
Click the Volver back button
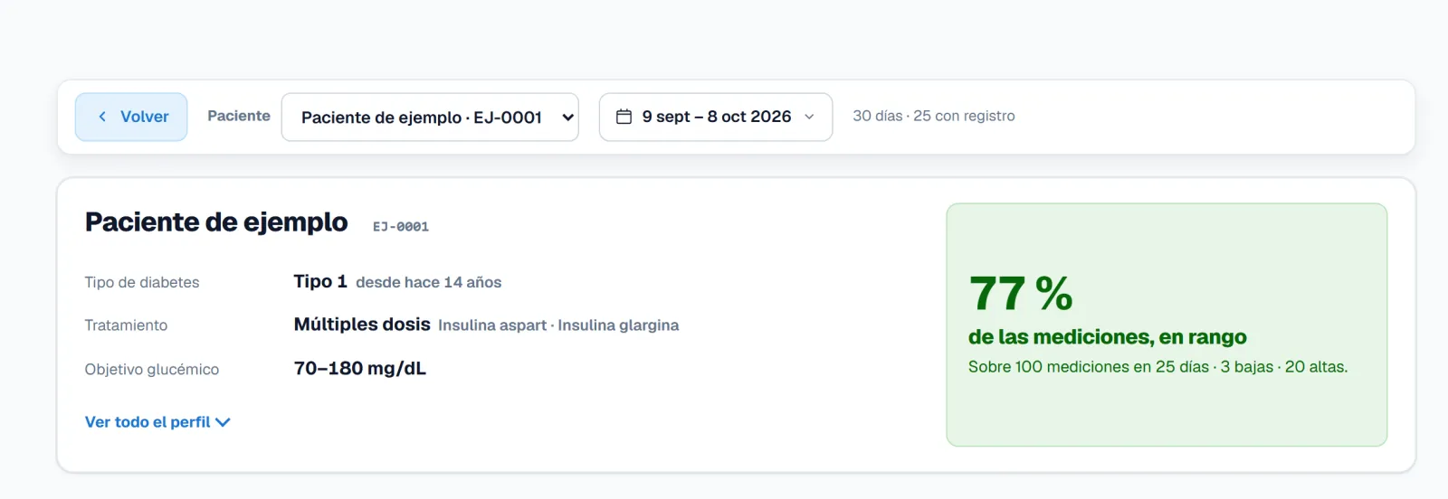pos(131,117)
